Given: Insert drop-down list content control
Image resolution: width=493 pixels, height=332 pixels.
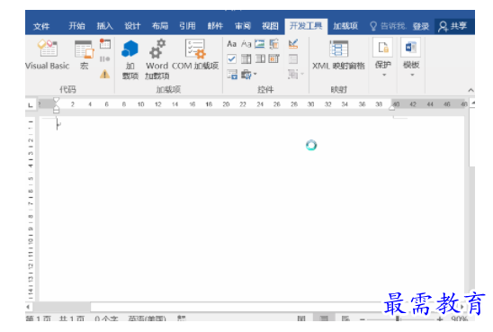Looking at the screenshot, I should point(260,58).
